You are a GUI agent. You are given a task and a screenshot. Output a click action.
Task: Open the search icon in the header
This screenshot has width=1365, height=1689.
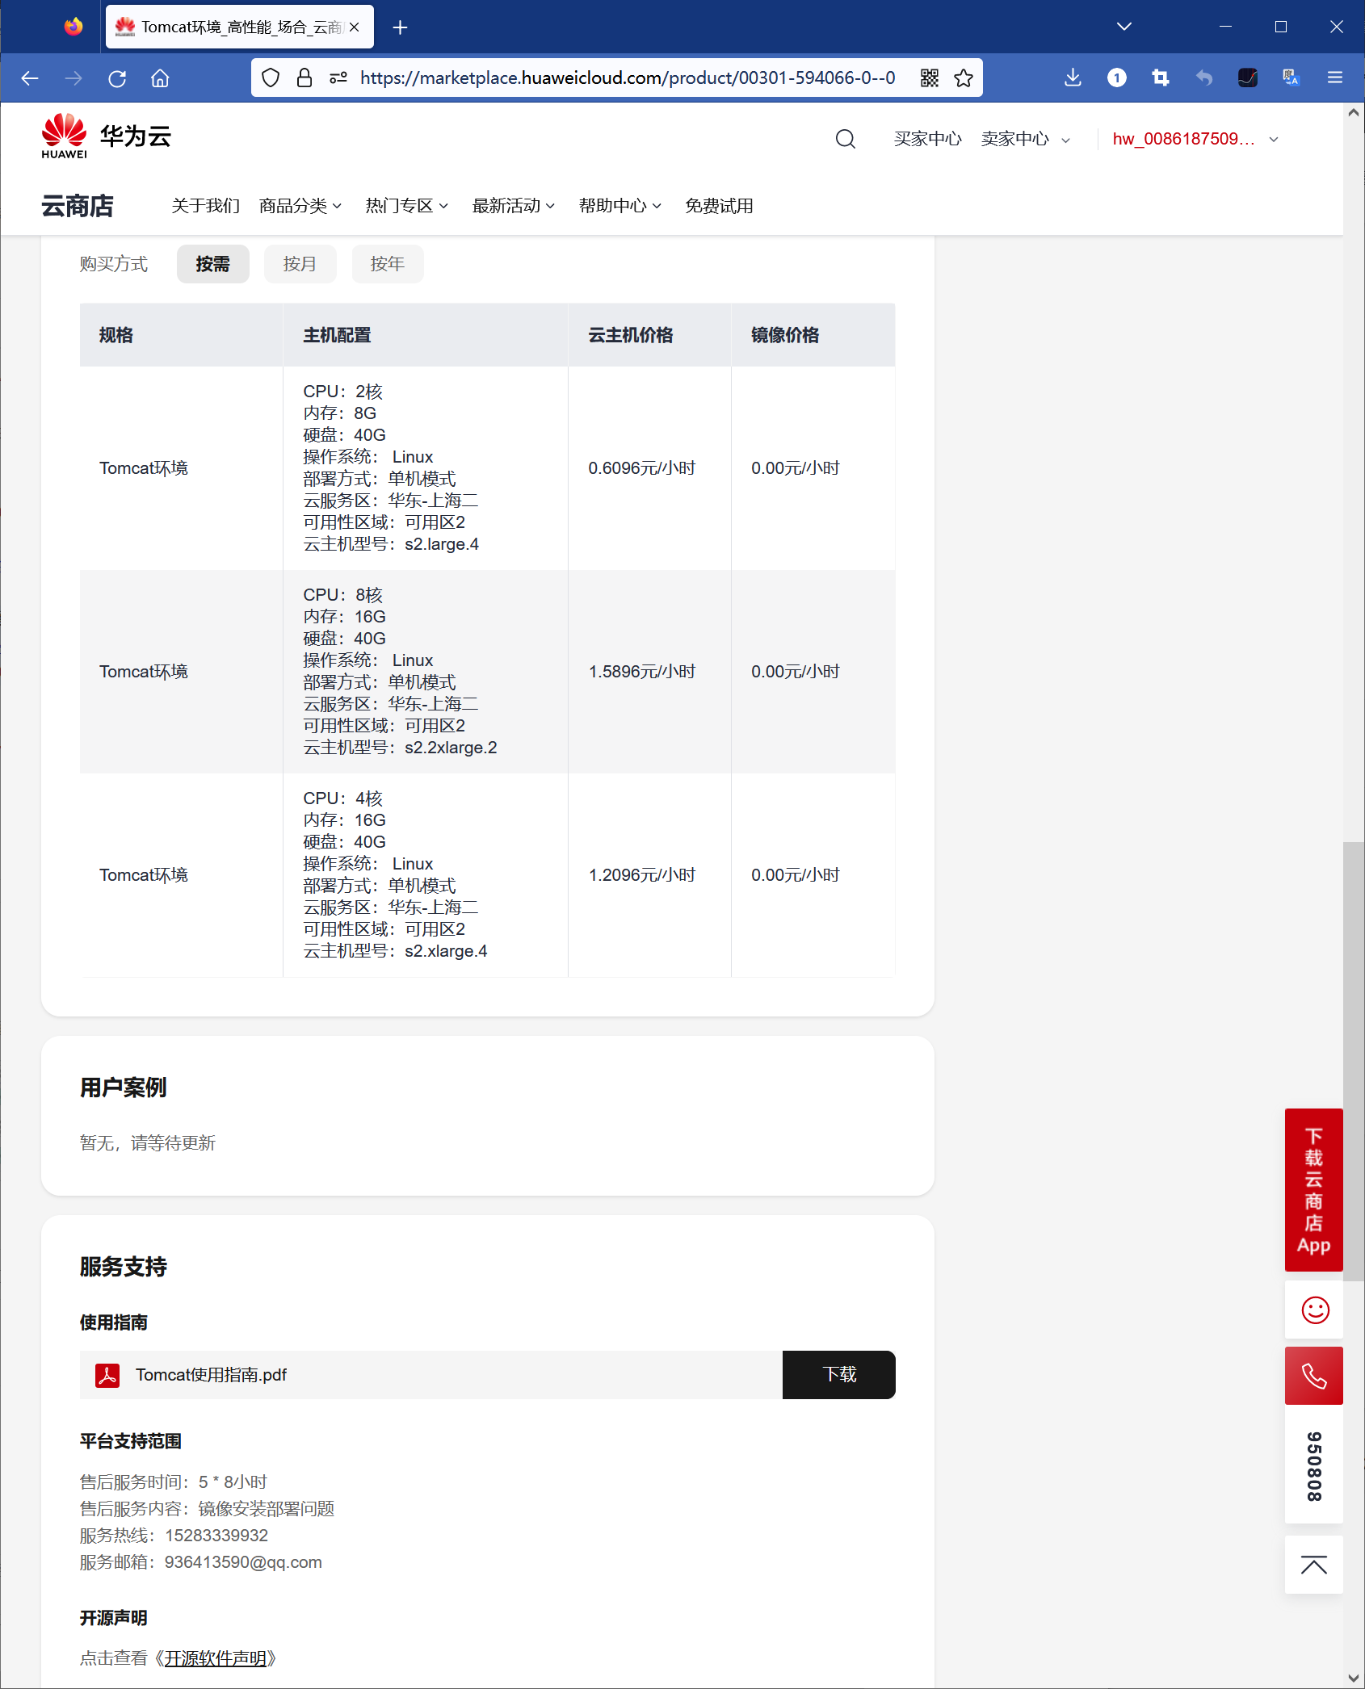pyautogui.click(x=845, y=138)
